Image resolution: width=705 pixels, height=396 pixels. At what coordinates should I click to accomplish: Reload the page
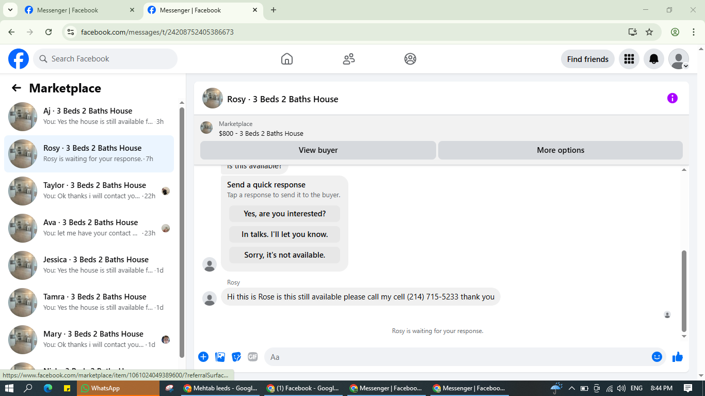click(49, 32)
